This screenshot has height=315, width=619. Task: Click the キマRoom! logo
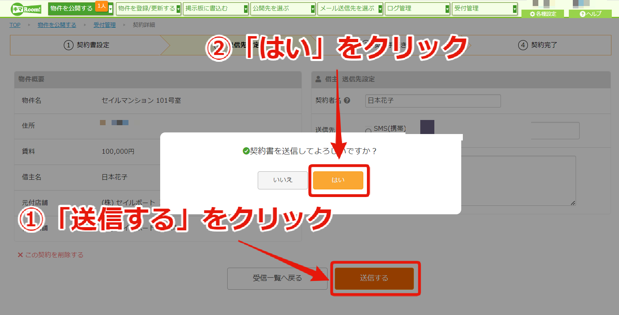click(26, 8)
